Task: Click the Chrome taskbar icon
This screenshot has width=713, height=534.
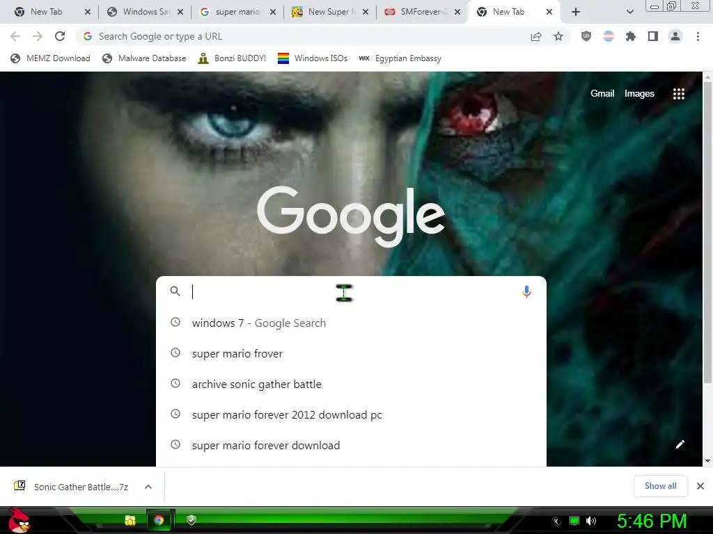Action: pyautogui.click(x=159, y=520)
